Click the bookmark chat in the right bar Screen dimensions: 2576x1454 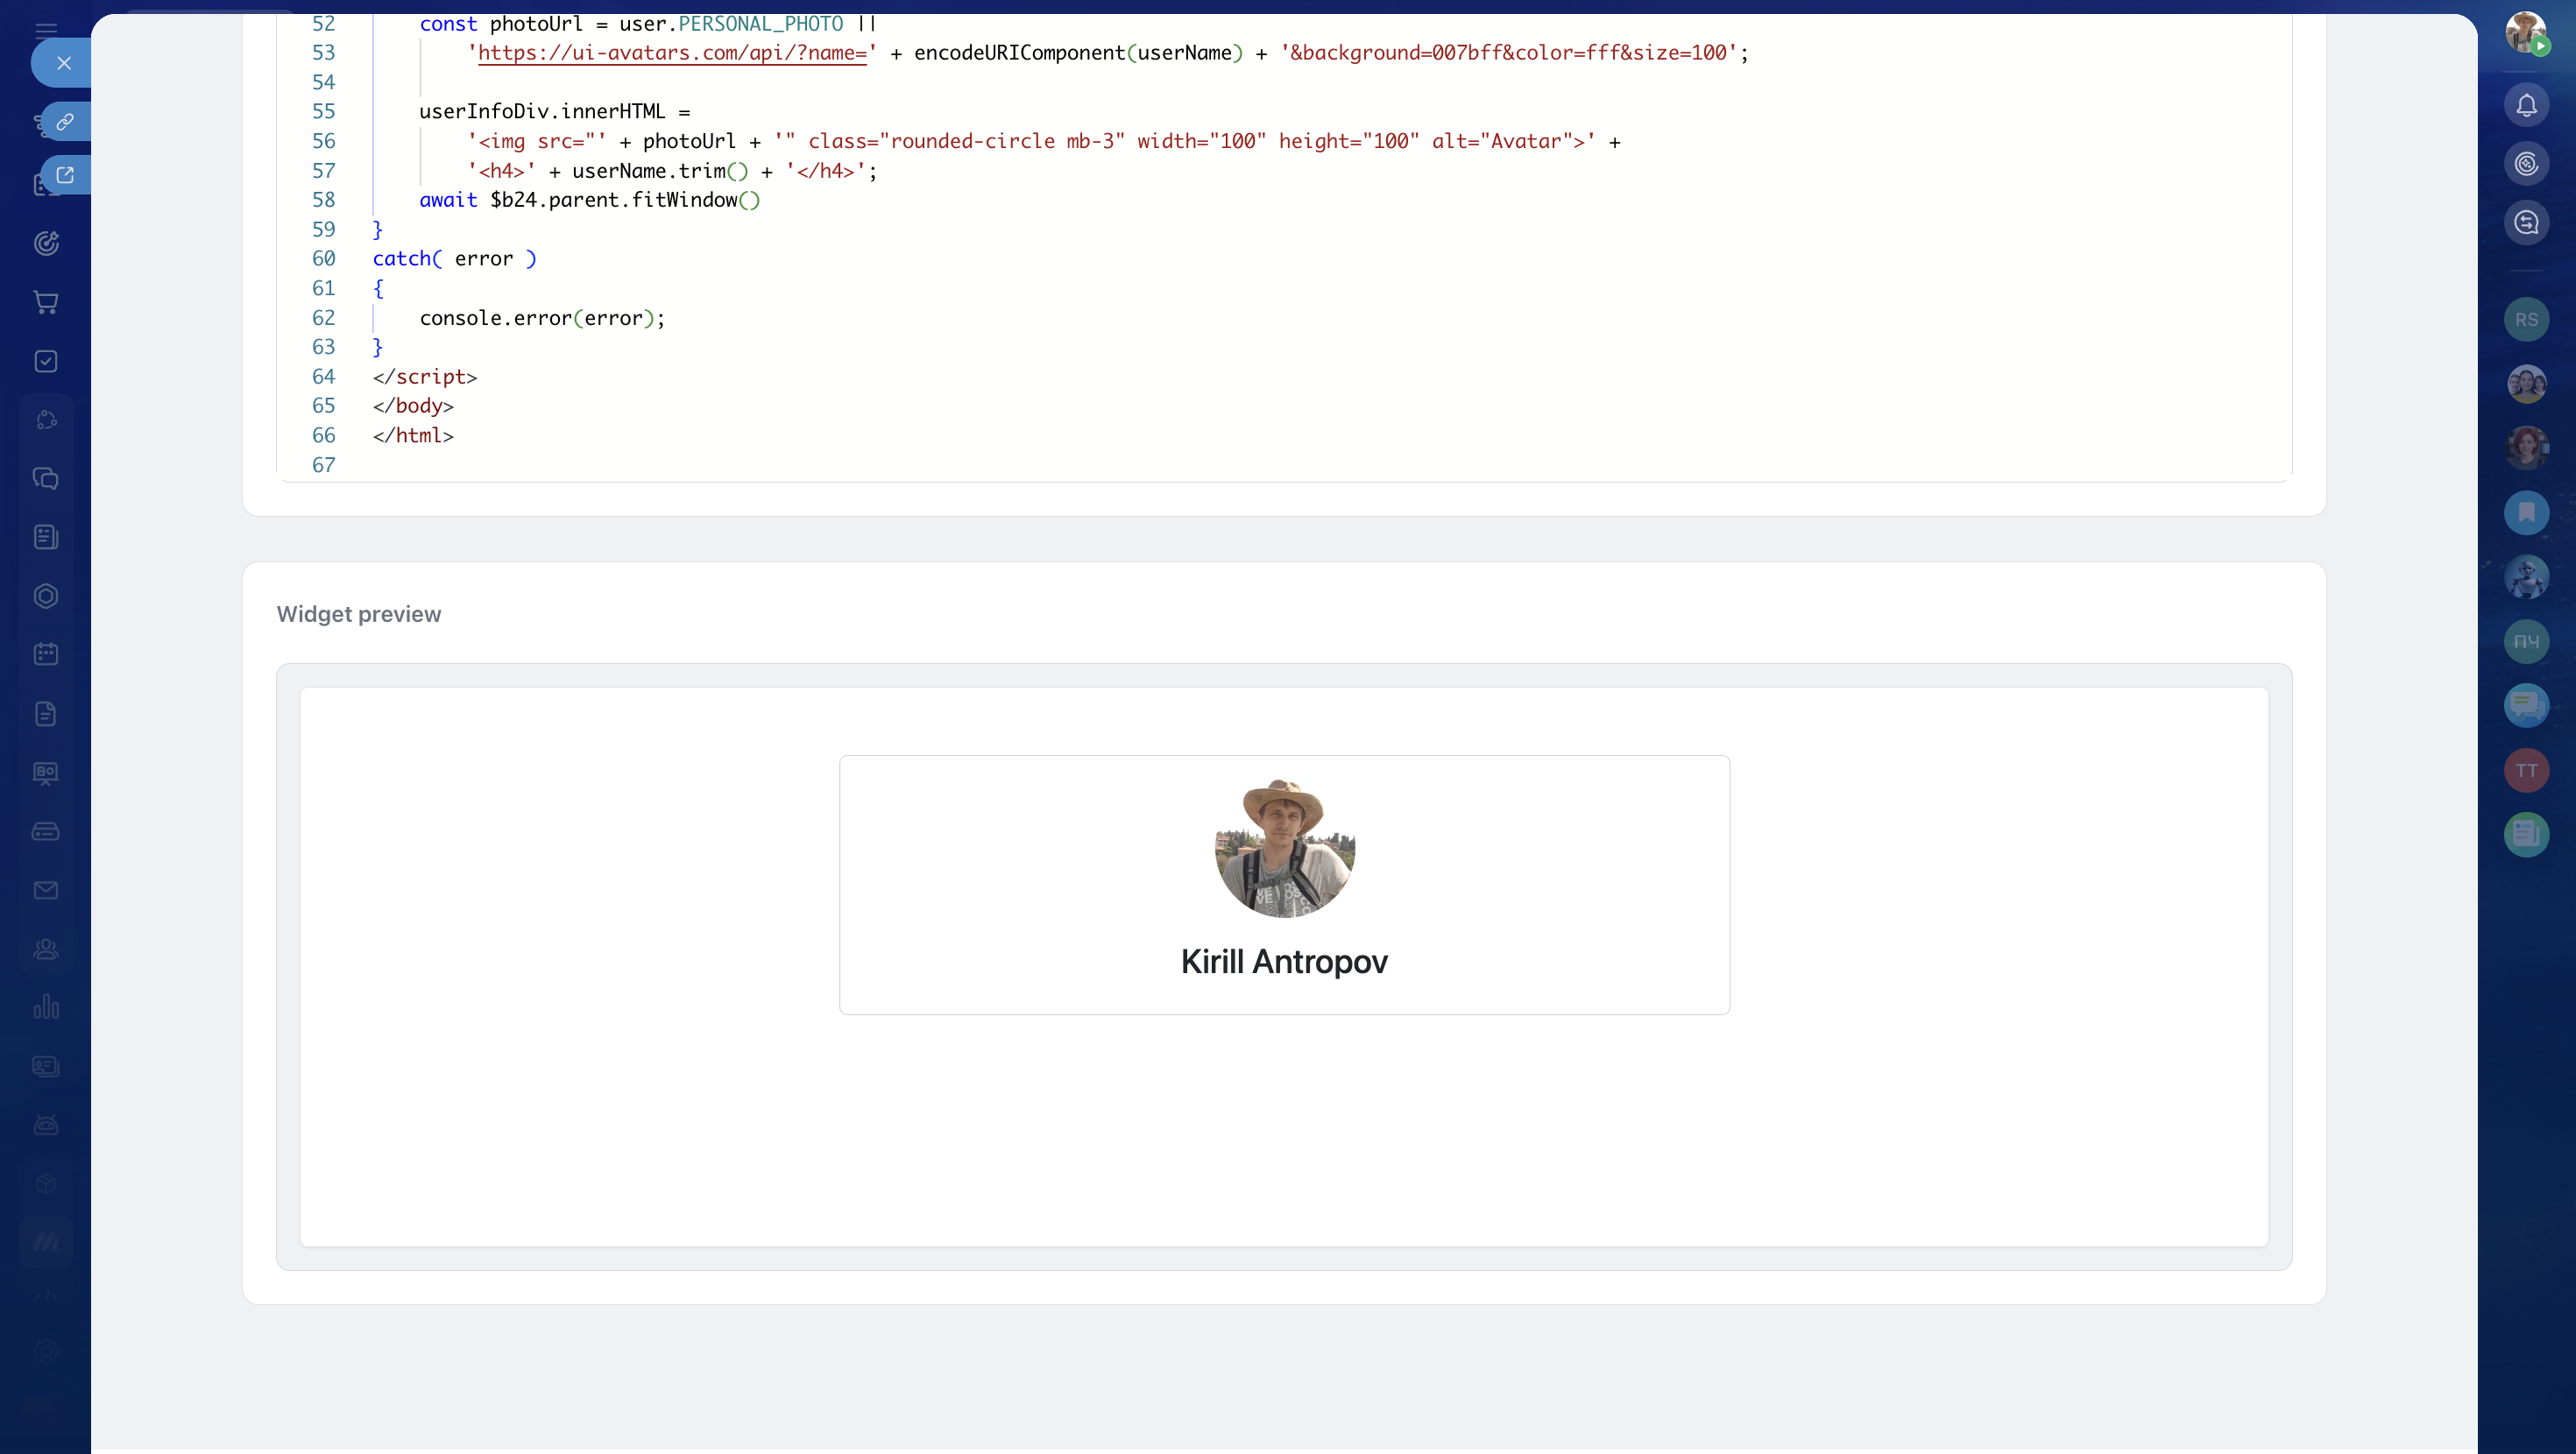pyautogui.click(x=2526, y=513)
